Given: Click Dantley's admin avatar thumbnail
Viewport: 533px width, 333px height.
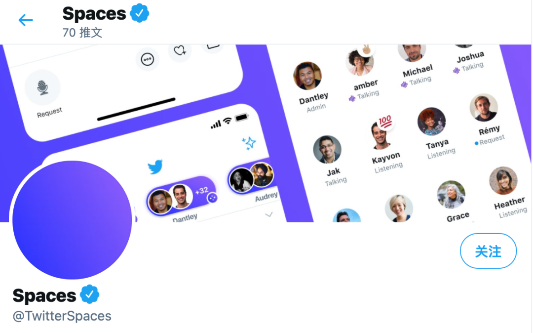Looking at the screenshot, I should [308, 76].
